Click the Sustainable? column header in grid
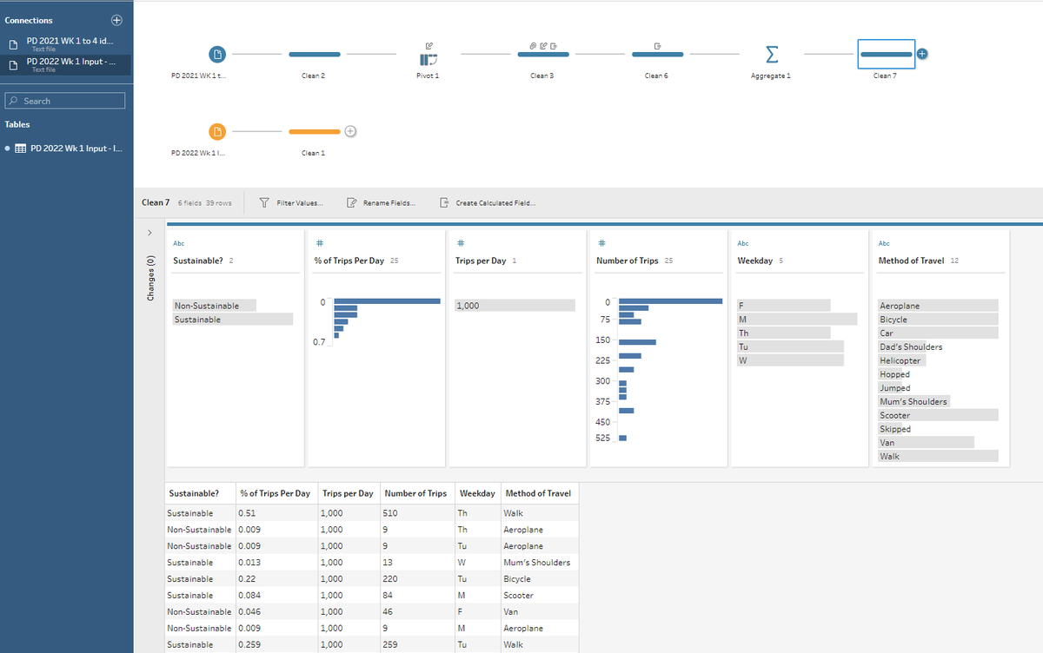The width and height of the screenshot is (1043, 653). [x=200, y=493]
